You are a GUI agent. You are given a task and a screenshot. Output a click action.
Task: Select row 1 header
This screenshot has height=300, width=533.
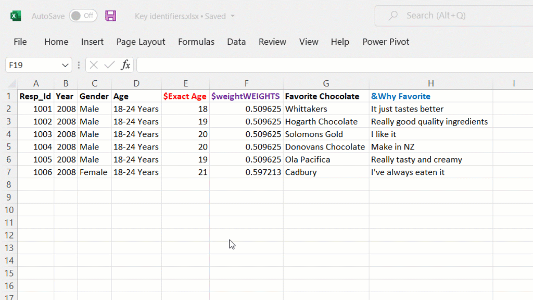click(9, 96)
